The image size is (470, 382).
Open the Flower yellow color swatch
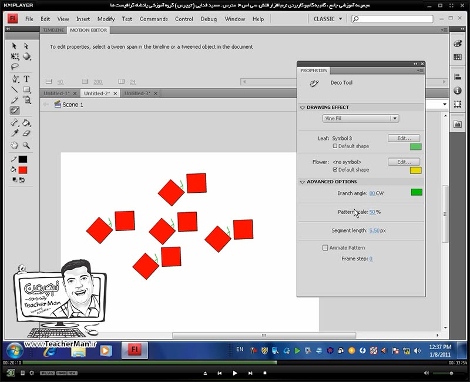415,170
